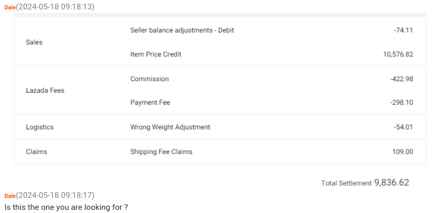Click Seller balance adjustments - Debit label
This screenshot has width=438, height=213.
pos(182,30)
